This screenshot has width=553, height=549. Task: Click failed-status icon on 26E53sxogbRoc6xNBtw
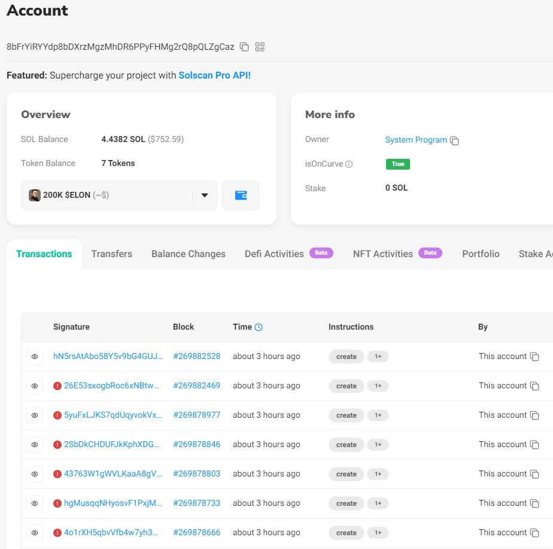[57, 386]
